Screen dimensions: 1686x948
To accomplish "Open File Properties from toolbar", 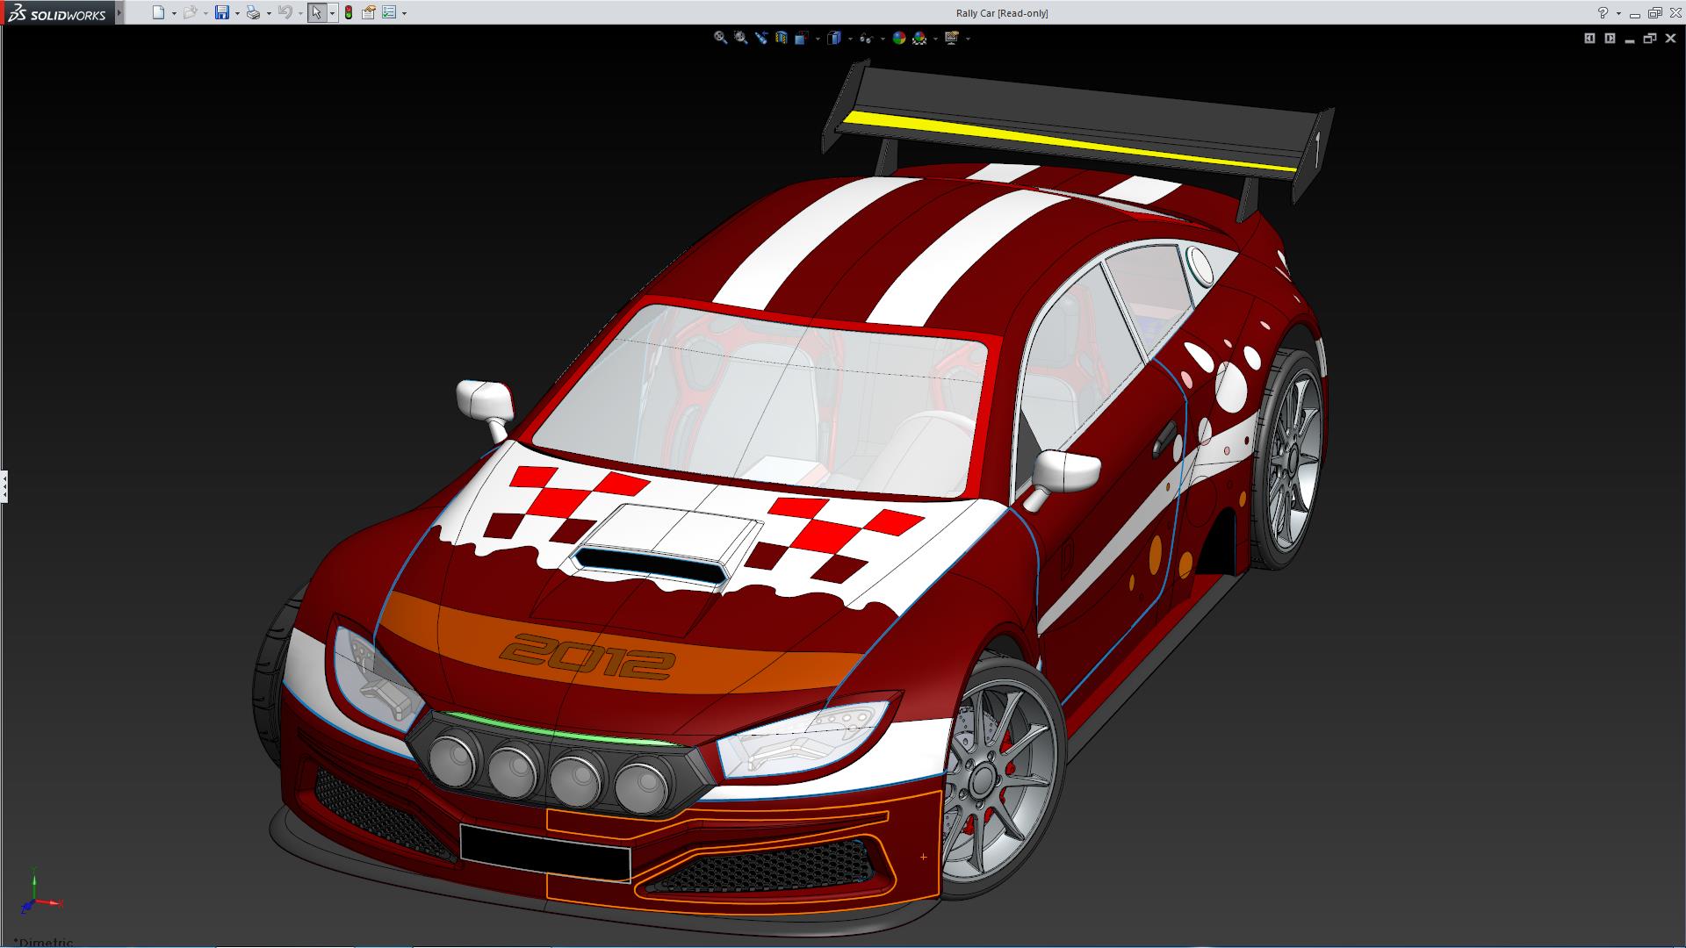I will coord(369,12).
